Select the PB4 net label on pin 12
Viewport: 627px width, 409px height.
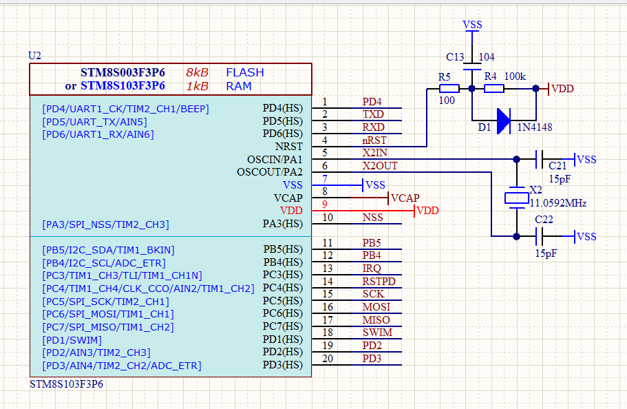372,255
